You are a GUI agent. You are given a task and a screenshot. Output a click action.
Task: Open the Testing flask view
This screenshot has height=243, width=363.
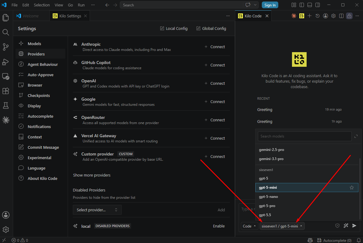pyautogui.click(x=5, y=105)
